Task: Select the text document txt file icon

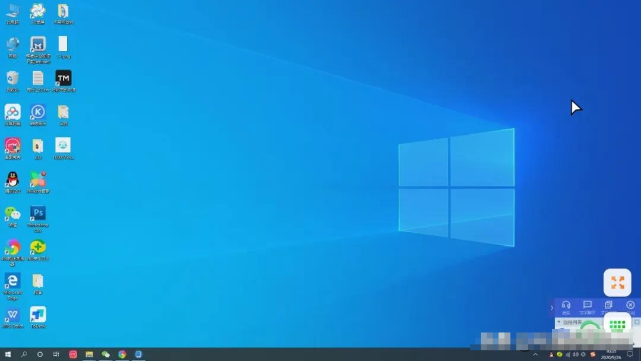Action: tap(38, 81)
